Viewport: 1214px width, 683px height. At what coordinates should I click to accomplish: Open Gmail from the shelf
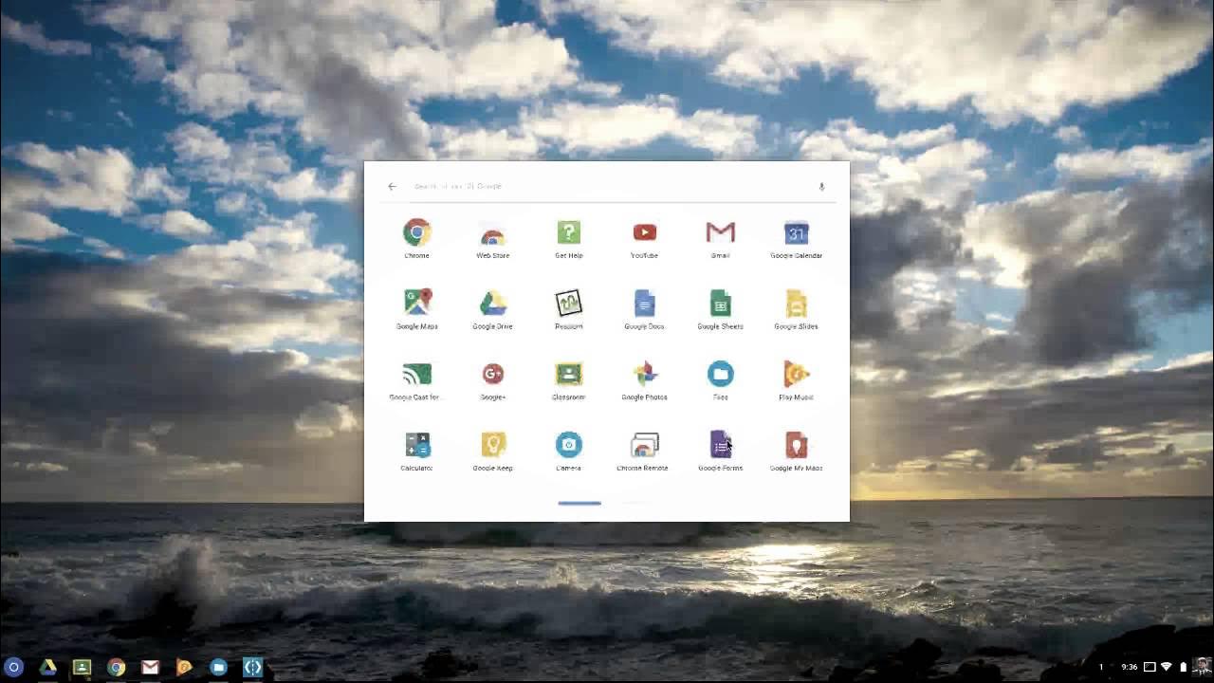[x=150, y=667]
